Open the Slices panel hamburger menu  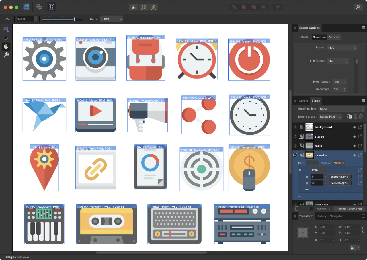pos(363,101)
